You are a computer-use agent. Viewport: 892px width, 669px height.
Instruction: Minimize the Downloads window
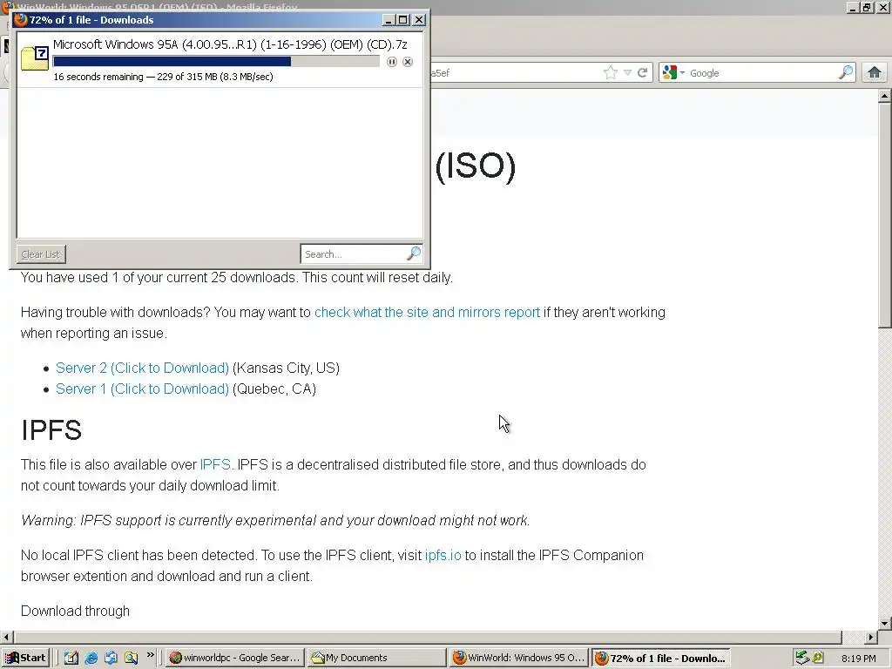(389, 20)
